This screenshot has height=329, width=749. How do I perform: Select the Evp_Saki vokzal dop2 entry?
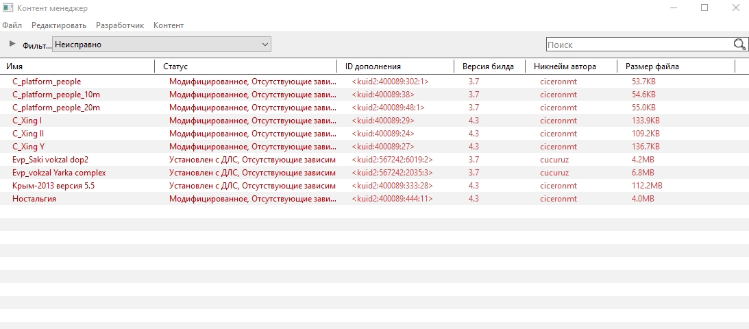(x=51, y=160)
